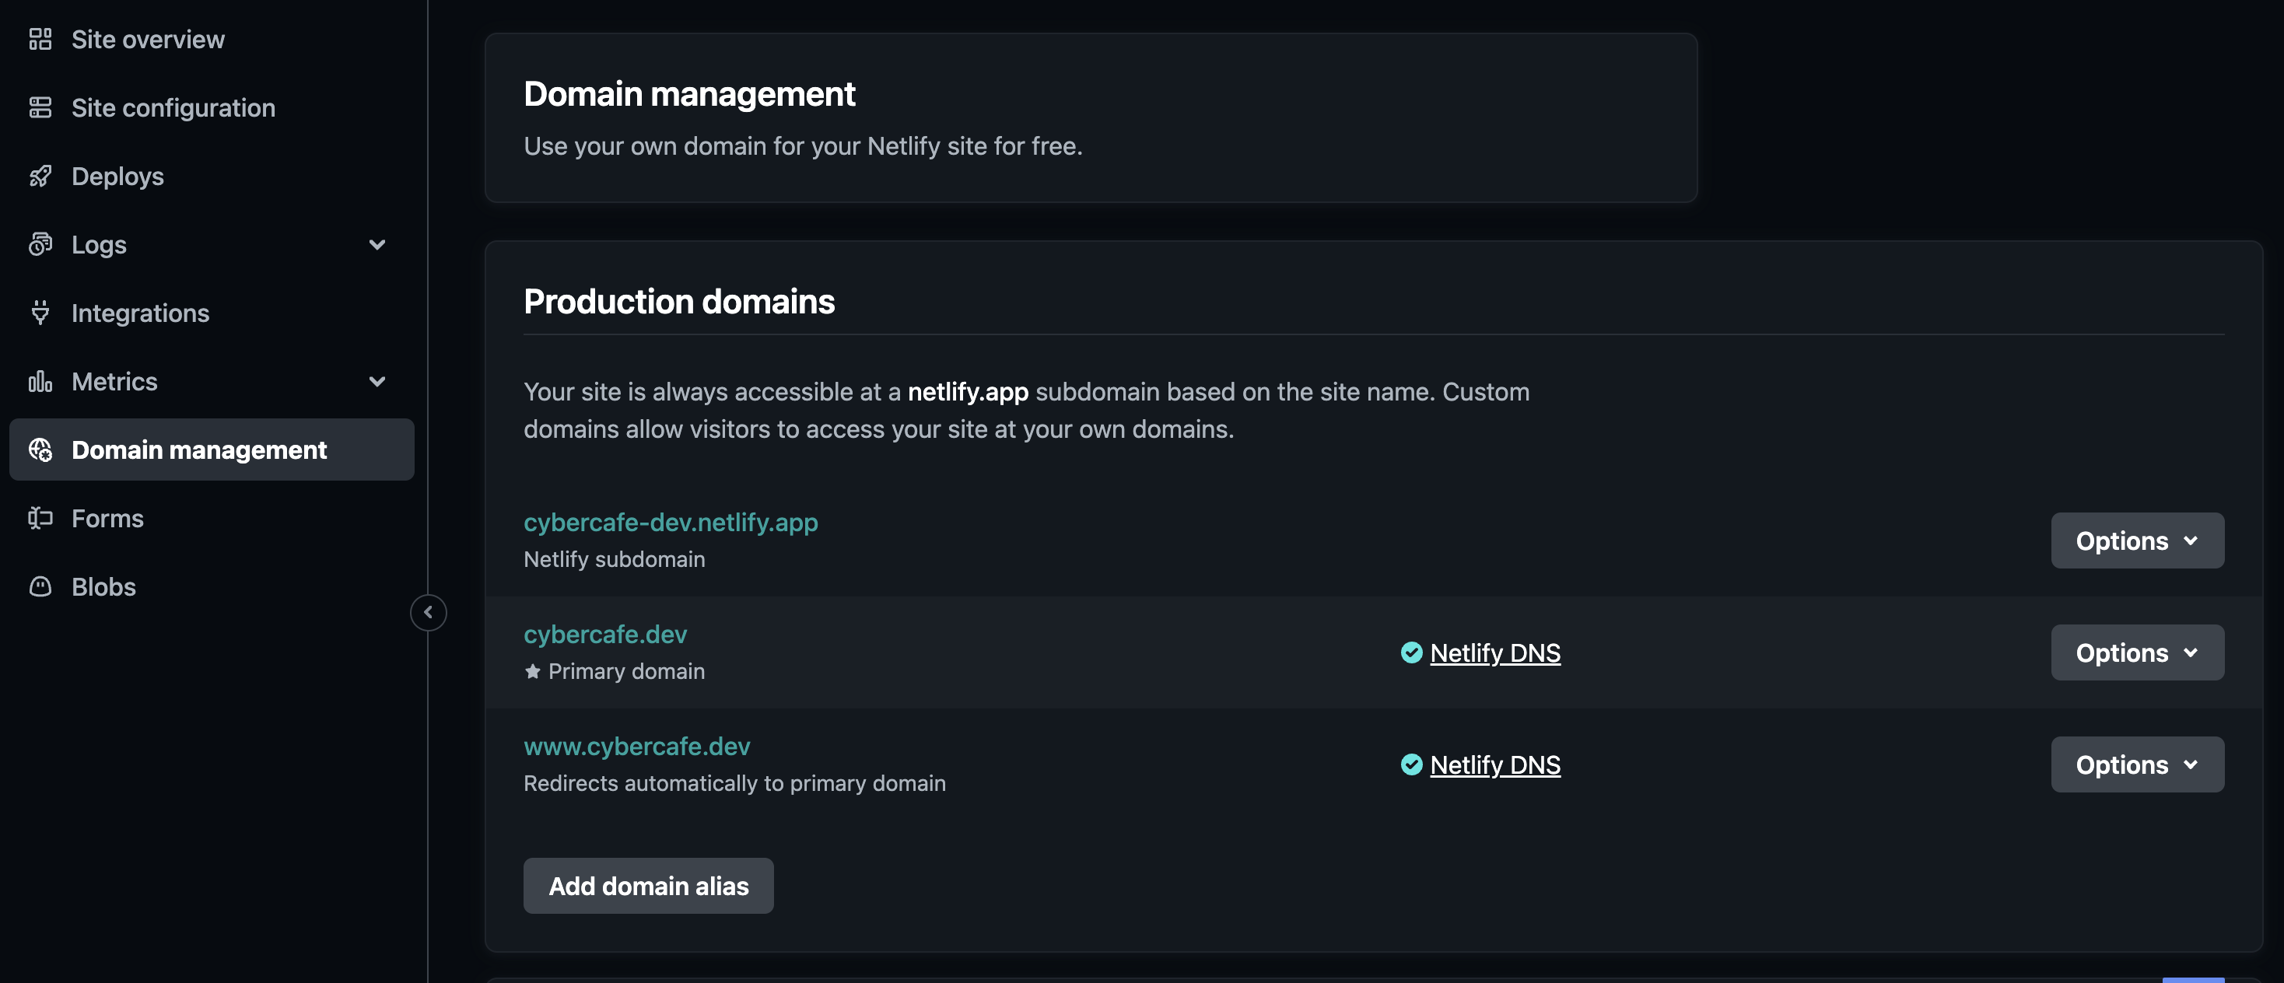Open the Logs menu item
The width and height of the screenshot is (2284, 983).
211,243
